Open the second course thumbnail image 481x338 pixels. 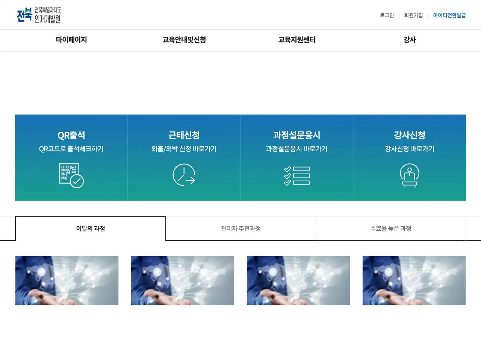tap(183, 281)
